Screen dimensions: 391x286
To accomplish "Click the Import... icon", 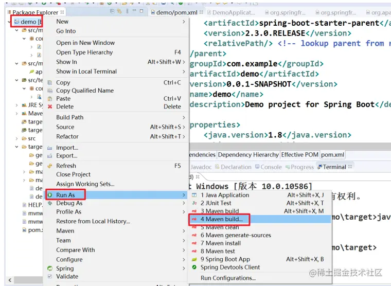I will pyautogui.click(x=50, y=148).
